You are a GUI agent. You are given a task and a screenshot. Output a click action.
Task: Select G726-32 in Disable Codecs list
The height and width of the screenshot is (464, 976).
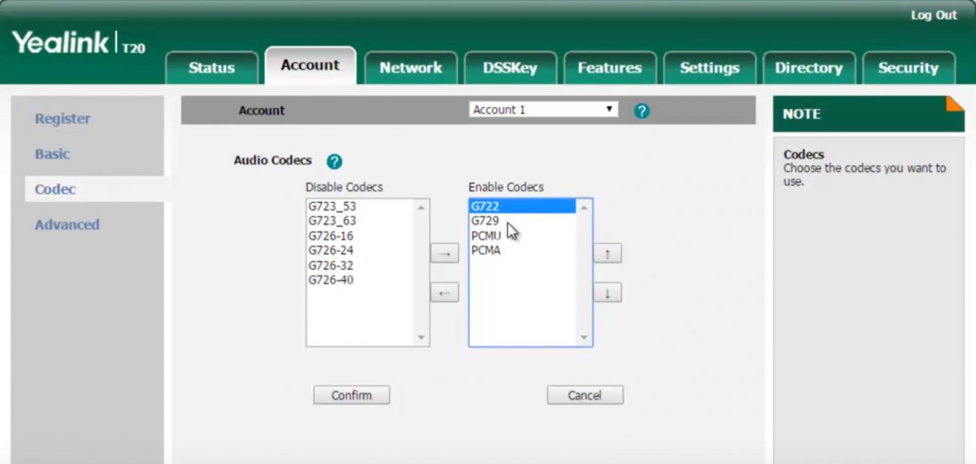331,265
